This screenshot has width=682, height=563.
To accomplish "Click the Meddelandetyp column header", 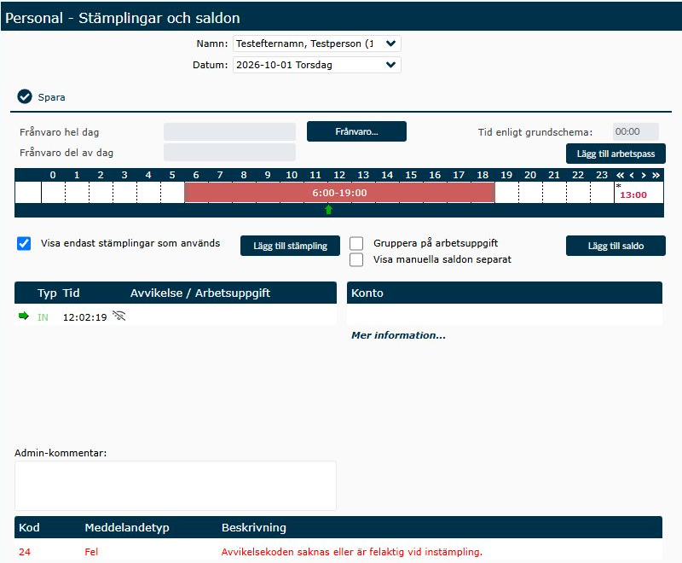I will (x=127, y=528).
